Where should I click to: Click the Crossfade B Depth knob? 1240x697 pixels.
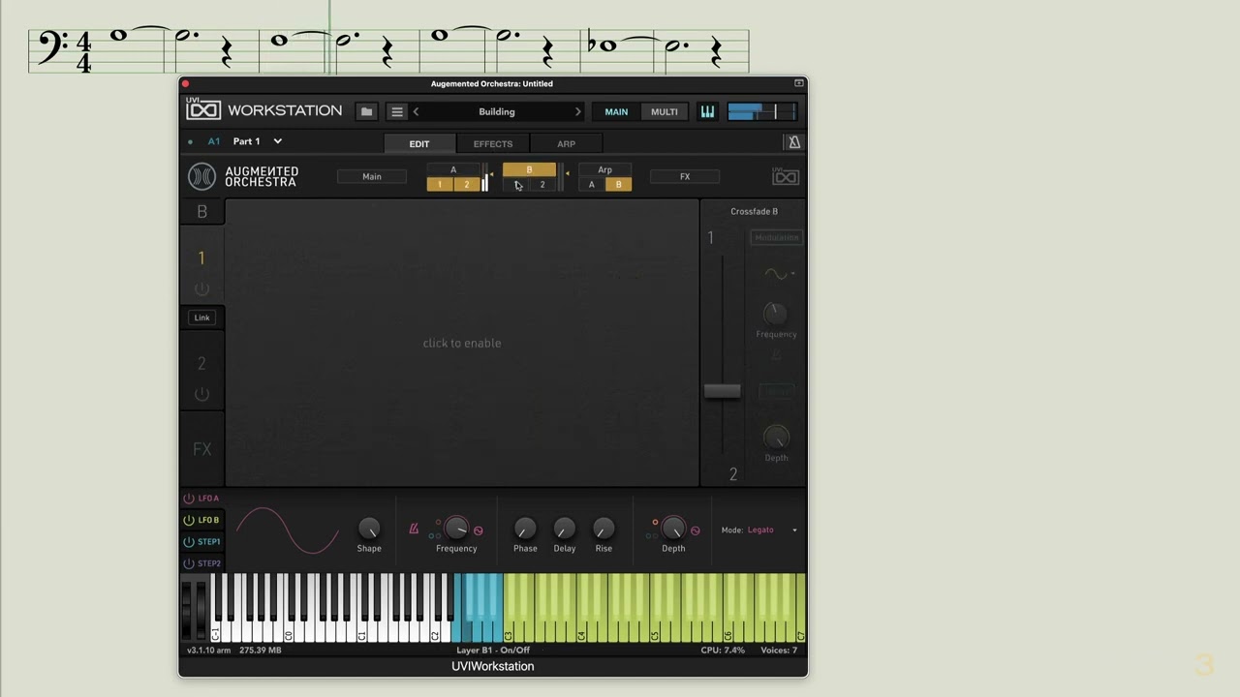[x=776, y=437]
